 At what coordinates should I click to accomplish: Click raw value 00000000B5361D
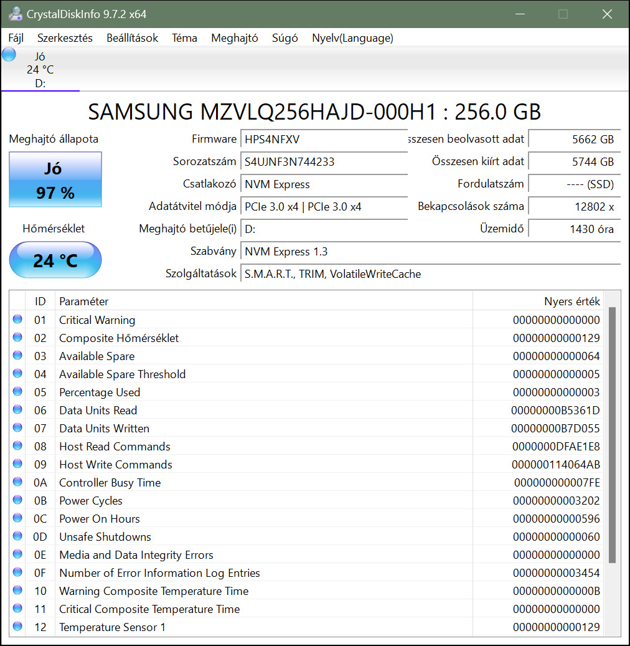[555, 411]
